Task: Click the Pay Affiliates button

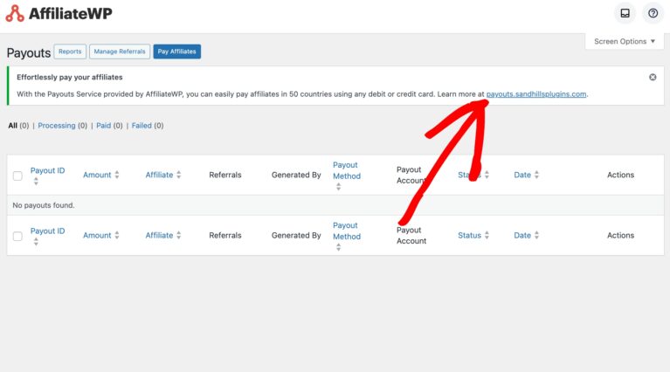Action: click(x=177, y=52)
